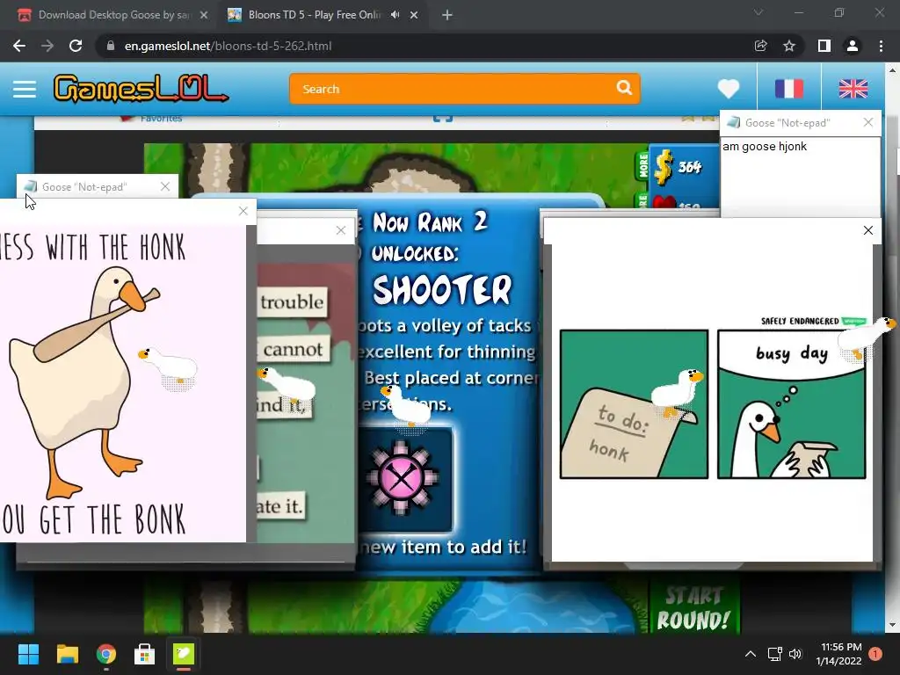Click the START ROUND button
The image size is (900, 675).
tap(693, 607)
